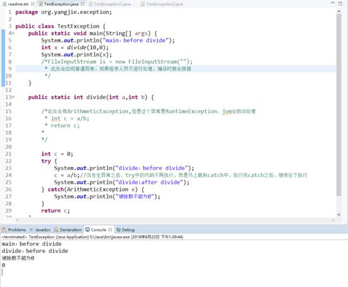Click the editor scroll up arrow
Viewport: 348px width, 287px height.
pyautogui.click(x=339, y=11)
